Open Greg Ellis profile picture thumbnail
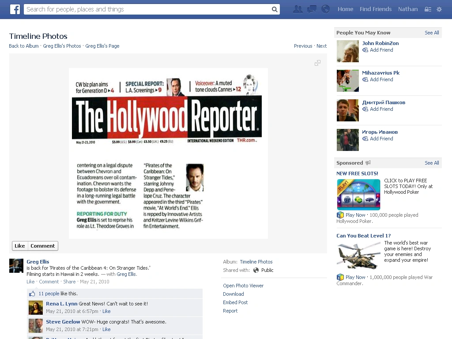Screen dimensions: 452x339 point(16,265)
